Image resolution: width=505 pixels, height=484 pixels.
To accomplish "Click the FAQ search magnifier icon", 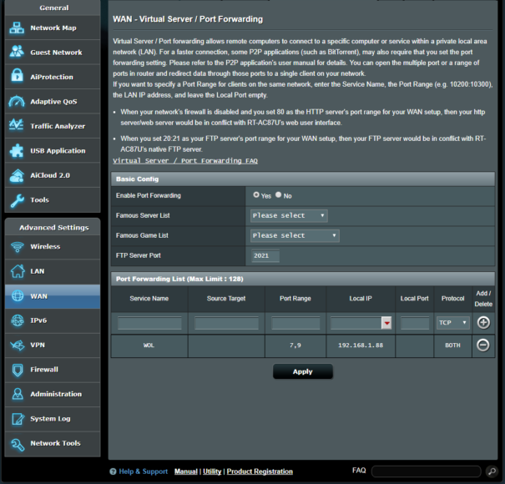I will click(492, 471).
